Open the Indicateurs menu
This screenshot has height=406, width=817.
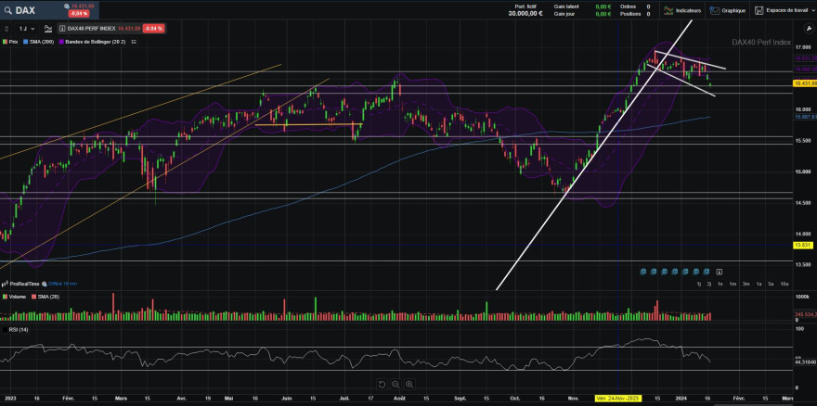pos(682,10)
